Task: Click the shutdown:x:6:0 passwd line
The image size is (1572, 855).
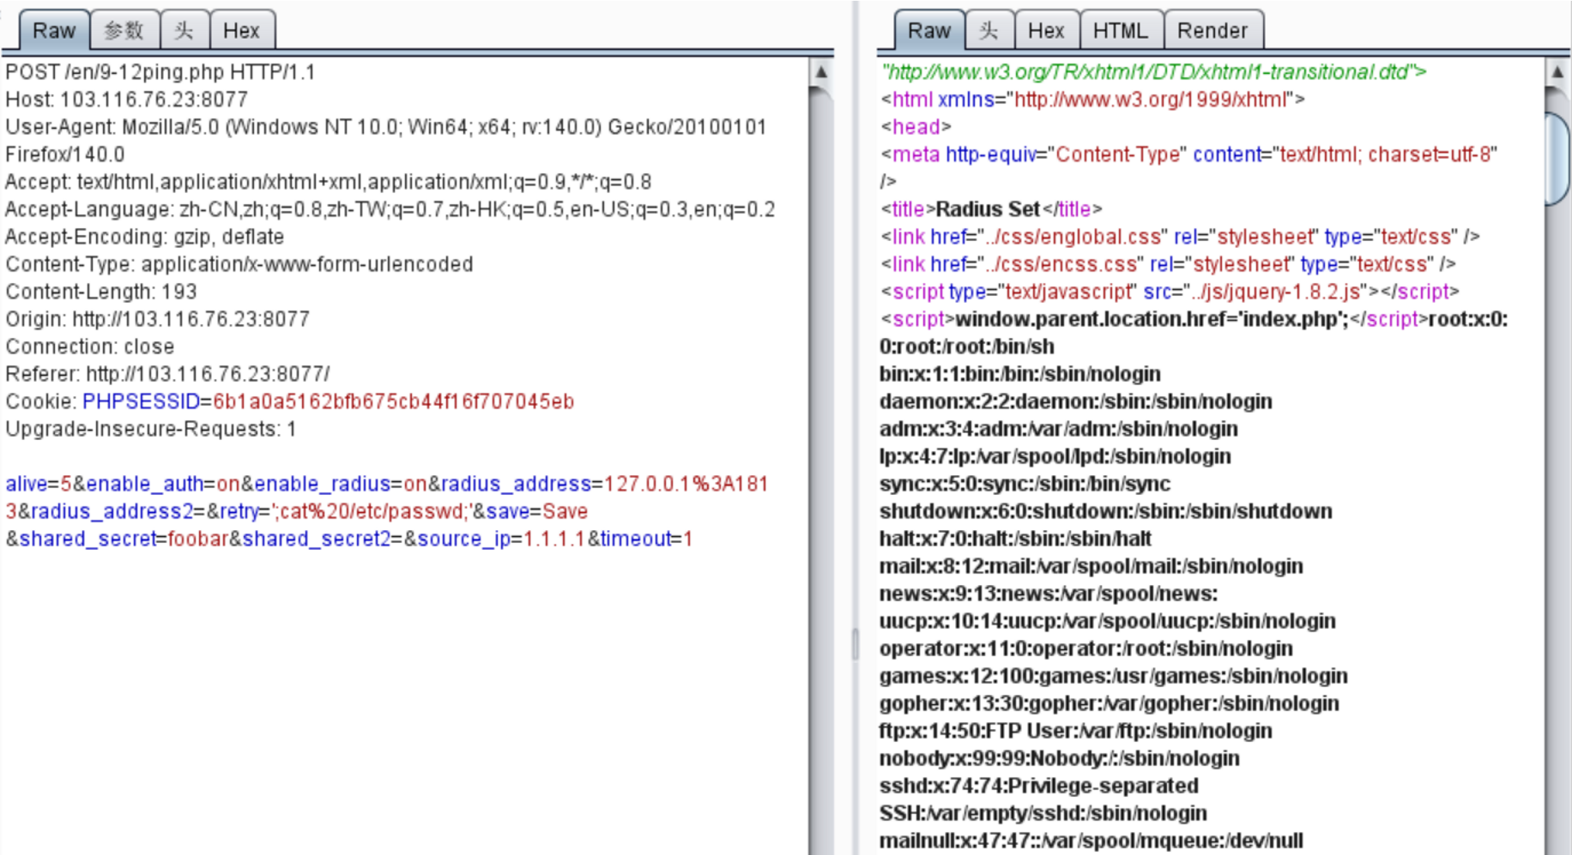Action: click(1106, 512)
